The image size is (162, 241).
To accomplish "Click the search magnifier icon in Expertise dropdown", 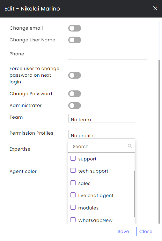I will (x=130, y=146).
